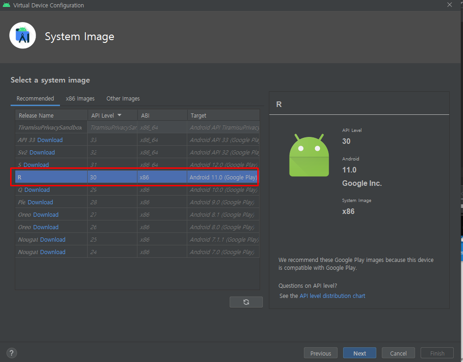Click x86_64 ABI cell in API 33 row
This screenshot has width=463, height=362.
tap(162, 140)
